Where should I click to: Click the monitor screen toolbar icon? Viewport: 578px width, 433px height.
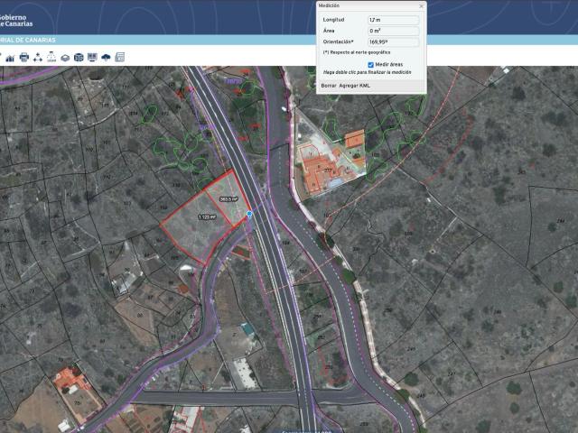pos(92,58)
